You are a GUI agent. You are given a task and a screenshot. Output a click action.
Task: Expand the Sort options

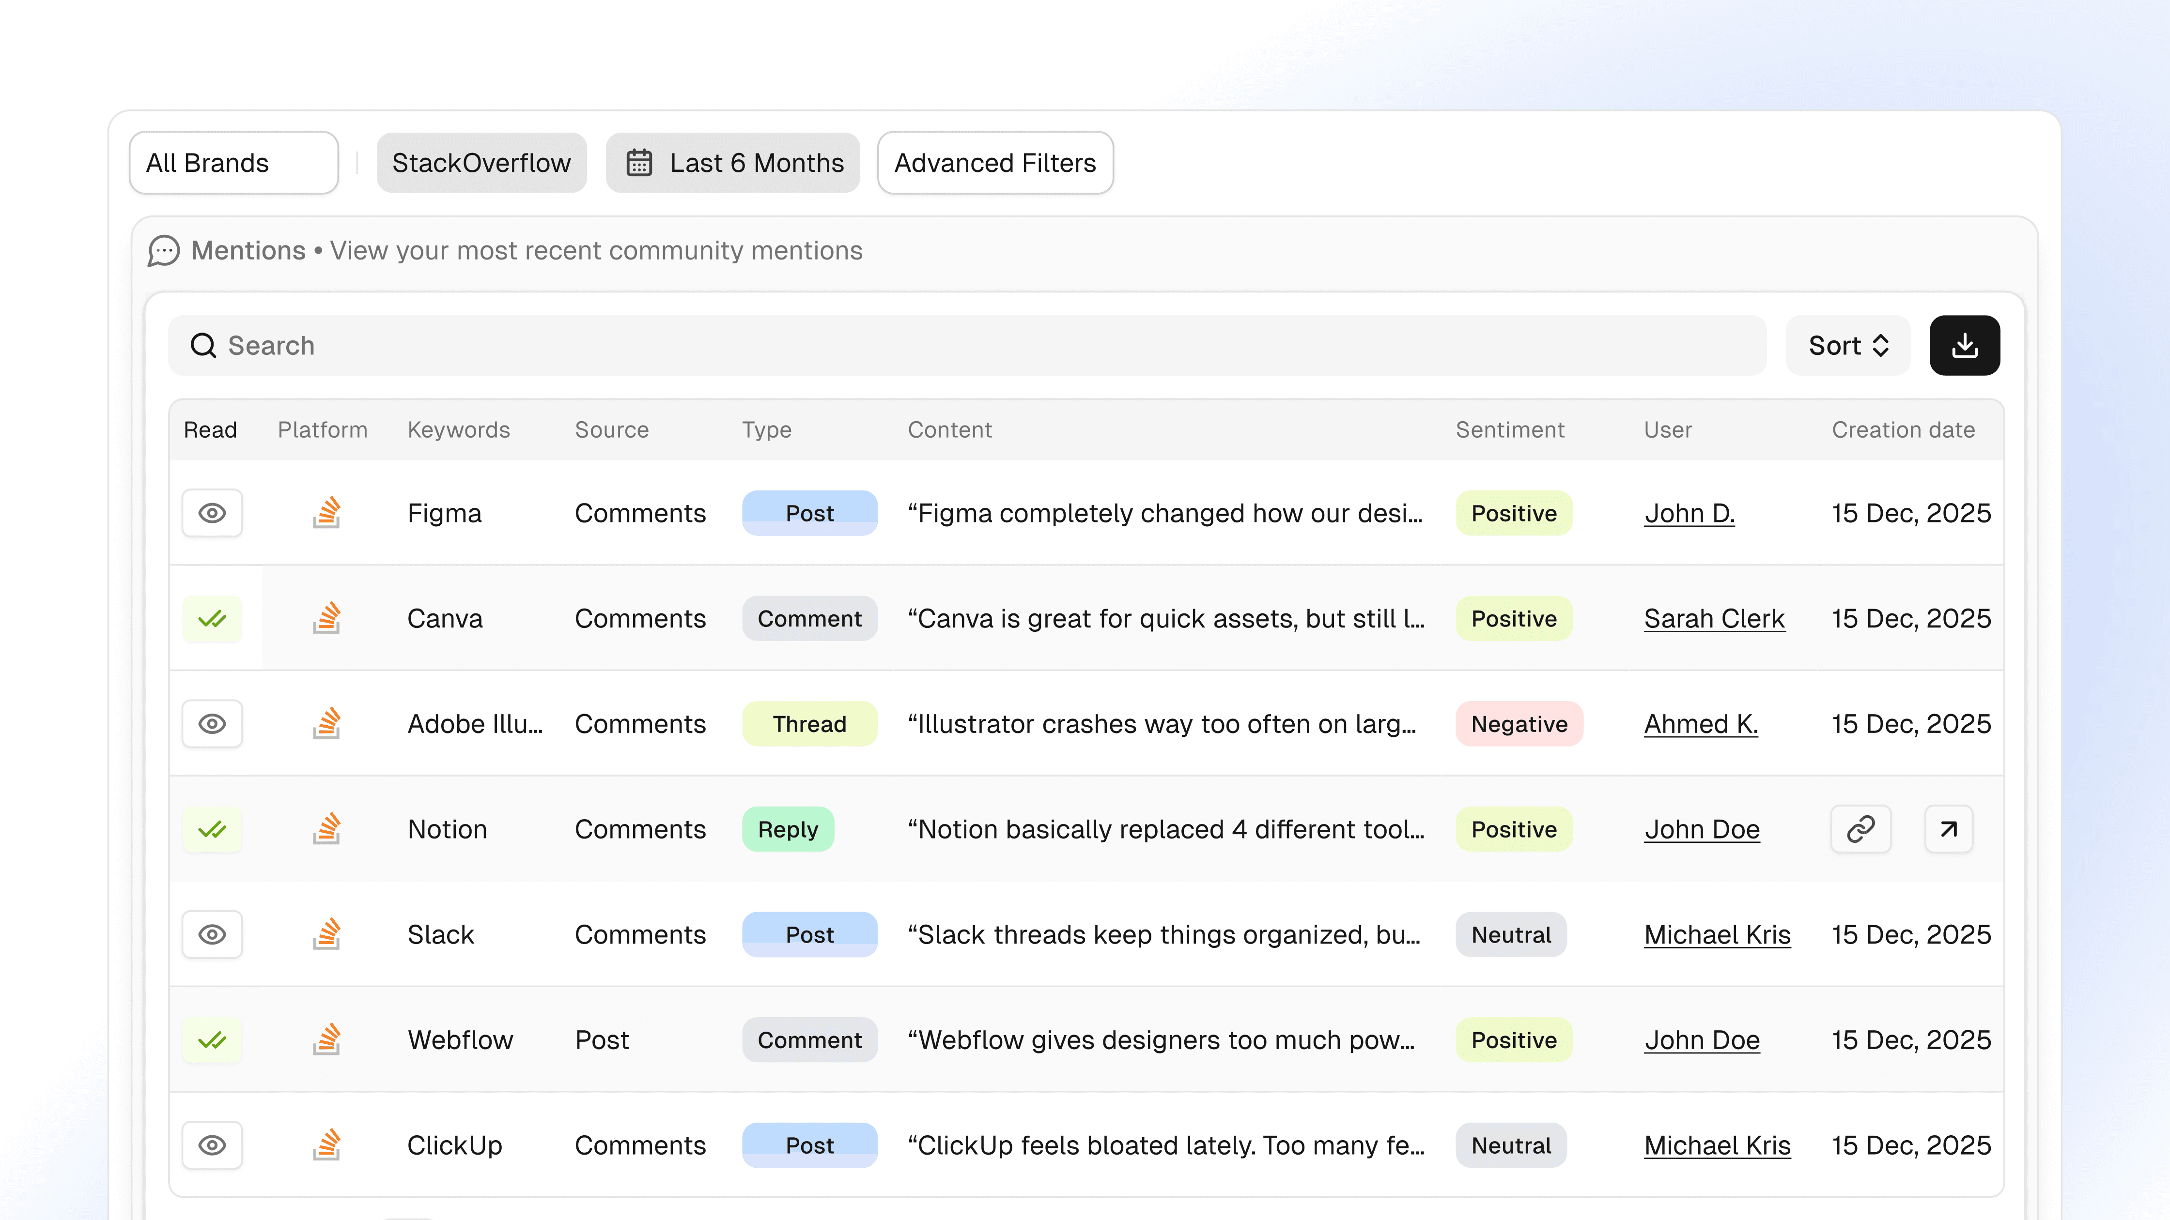click(1847, 345)
